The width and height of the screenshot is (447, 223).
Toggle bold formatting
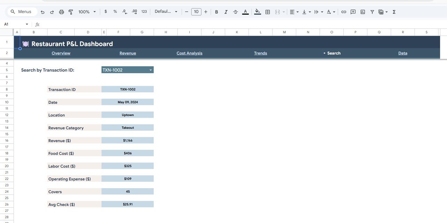tap(216, 11)
